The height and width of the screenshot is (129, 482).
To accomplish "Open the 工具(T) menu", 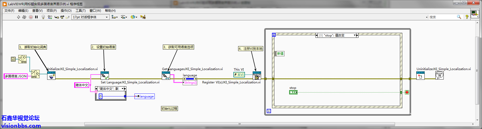I will [81, 11].
